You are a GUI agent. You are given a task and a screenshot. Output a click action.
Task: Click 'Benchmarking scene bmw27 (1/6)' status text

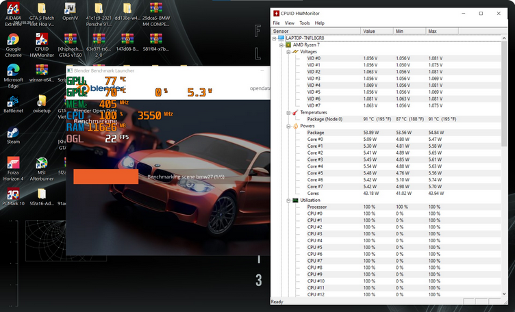pyautogui.click(x=186, y=177)
